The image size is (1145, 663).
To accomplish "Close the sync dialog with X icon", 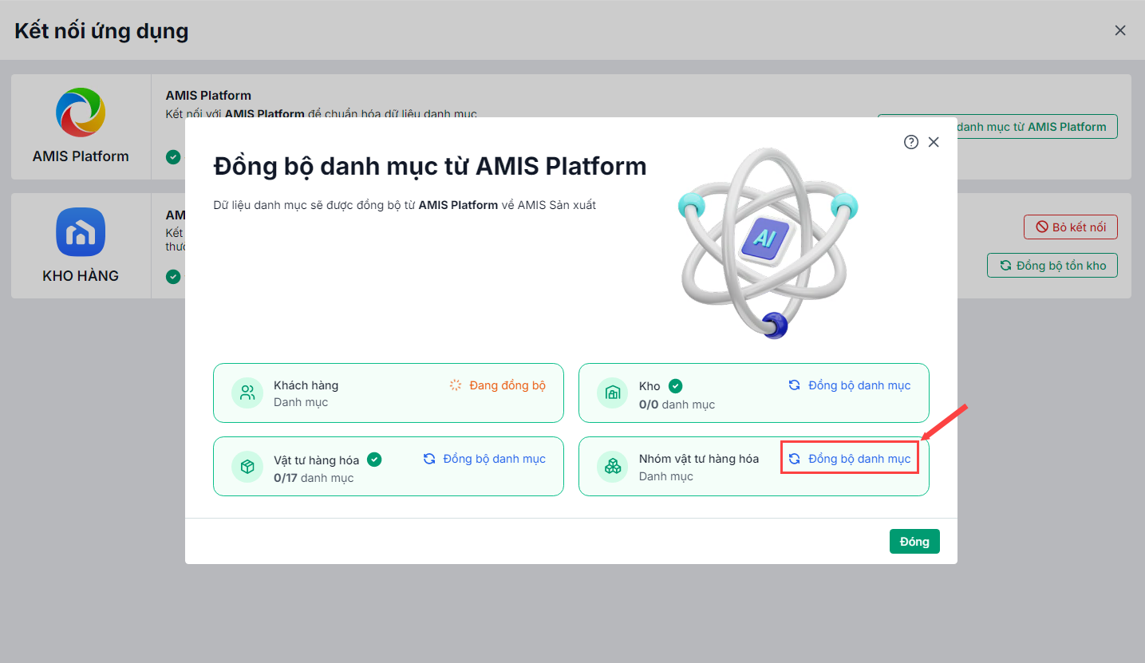I will pos(934,142).
